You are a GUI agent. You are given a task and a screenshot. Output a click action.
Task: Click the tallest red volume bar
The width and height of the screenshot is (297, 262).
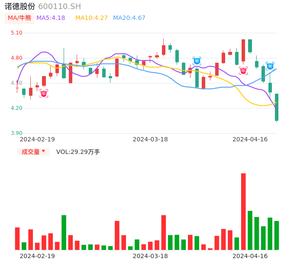point(243,211)
